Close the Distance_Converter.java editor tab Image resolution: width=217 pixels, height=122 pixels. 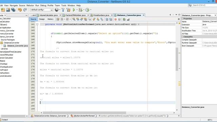click(143, 15)
